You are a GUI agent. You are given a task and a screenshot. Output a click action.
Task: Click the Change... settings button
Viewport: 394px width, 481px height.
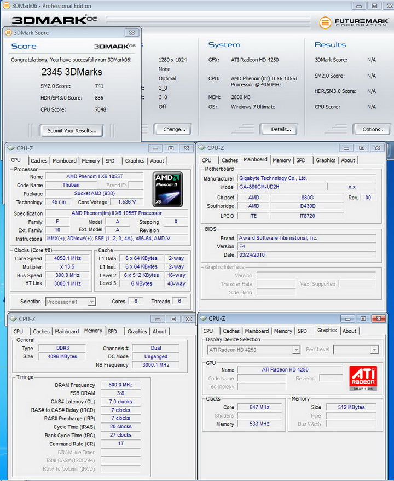coord(174,130)
